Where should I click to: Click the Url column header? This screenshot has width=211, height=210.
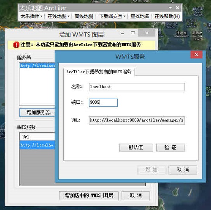37,137
